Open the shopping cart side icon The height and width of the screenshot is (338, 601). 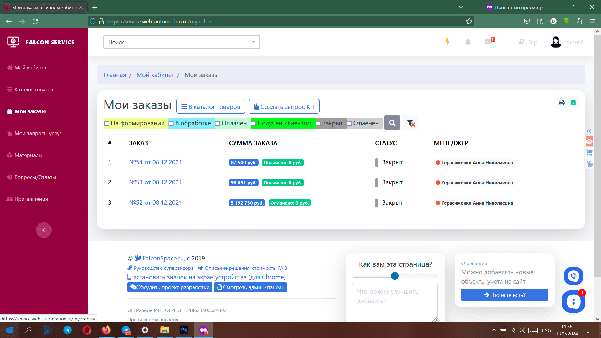point(589,153)
